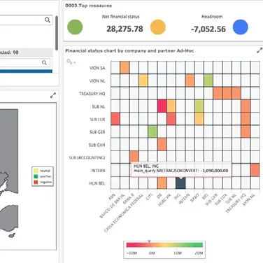Click the BANCO DE BRASIL column label

[x=113, y=206]
